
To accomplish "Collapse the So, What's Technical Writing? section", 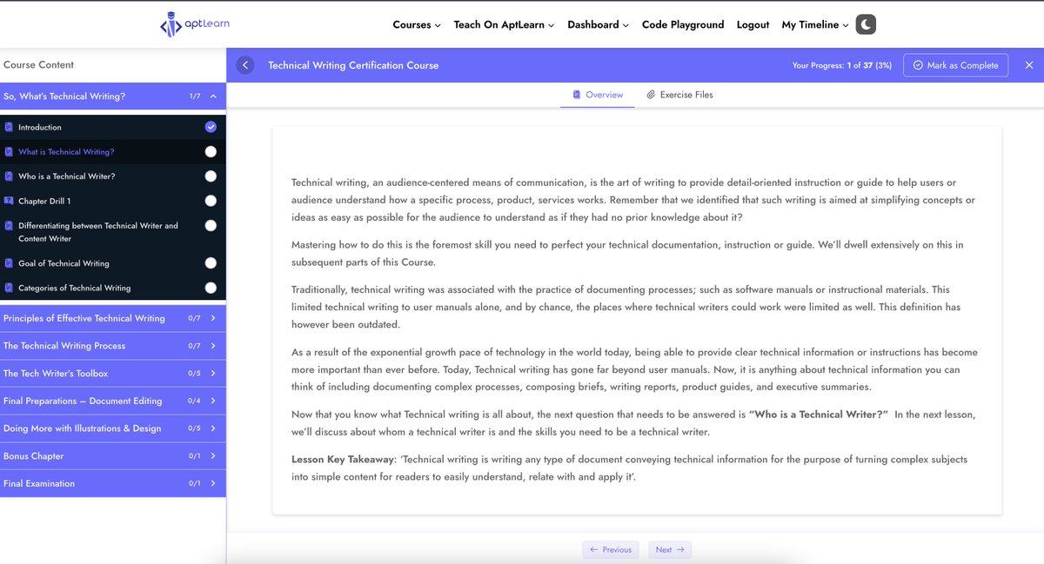I will click(113, 96).
